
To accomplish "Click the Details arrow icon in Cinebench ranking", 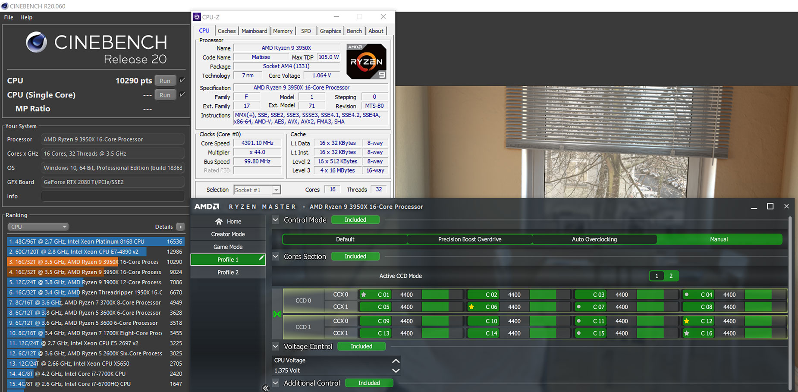I will pos(181,227).
